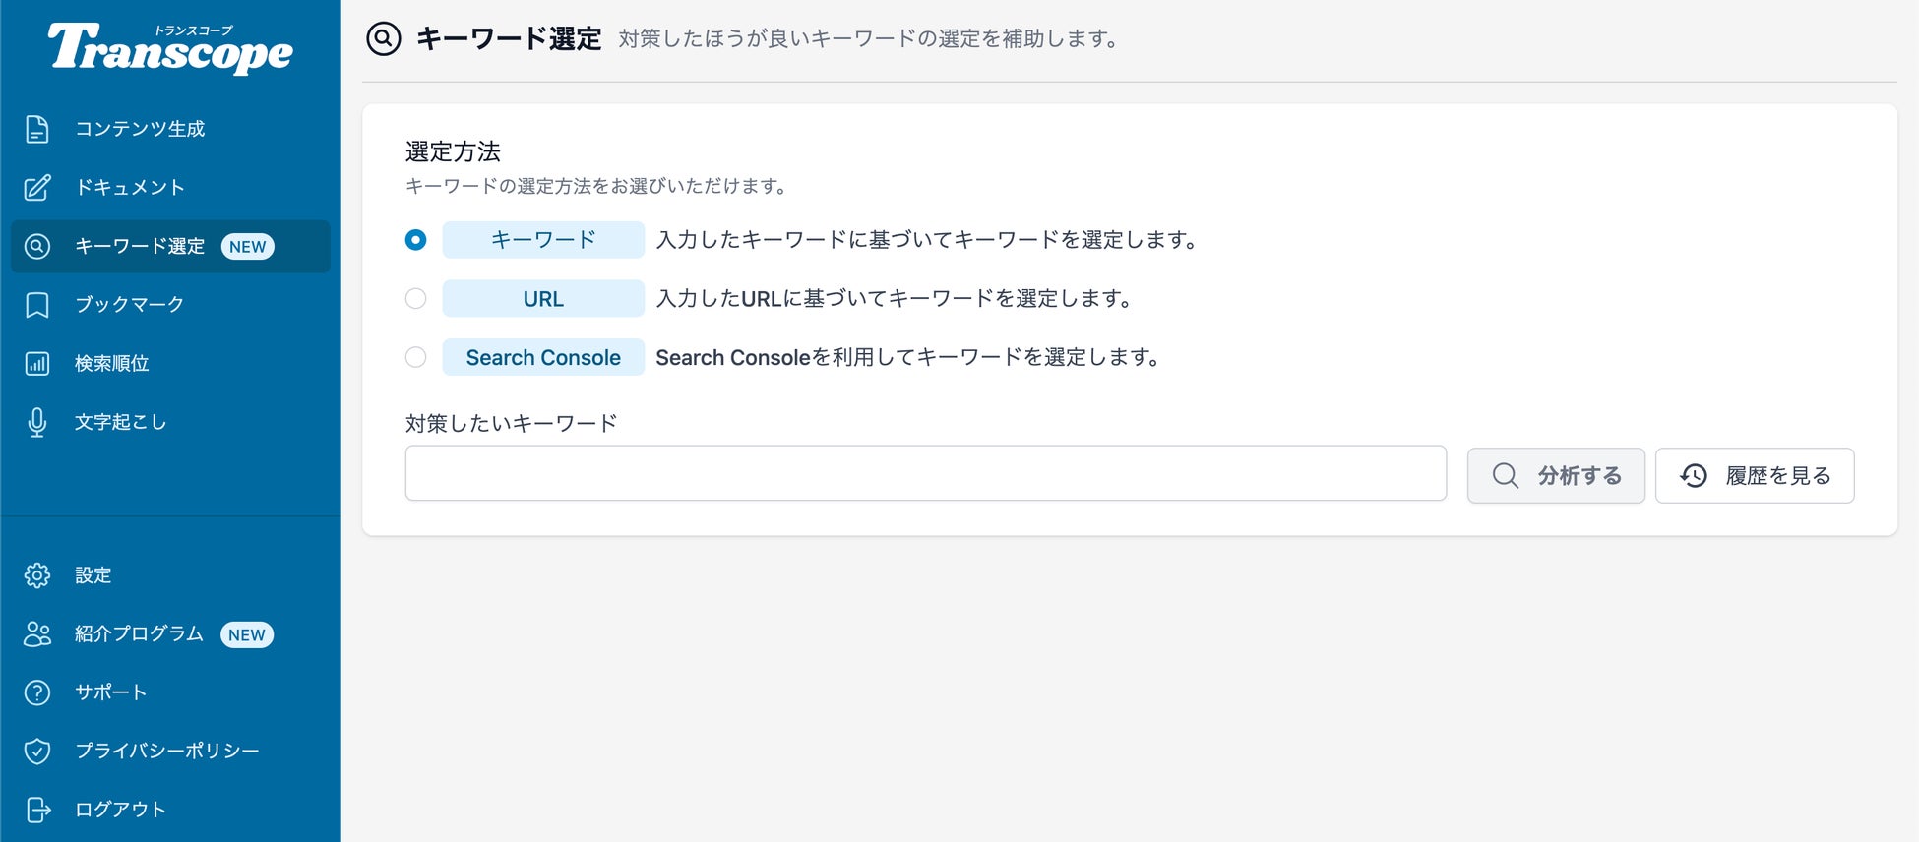Click the 分析する button

pyautogui.click(x=1556, y=476)
